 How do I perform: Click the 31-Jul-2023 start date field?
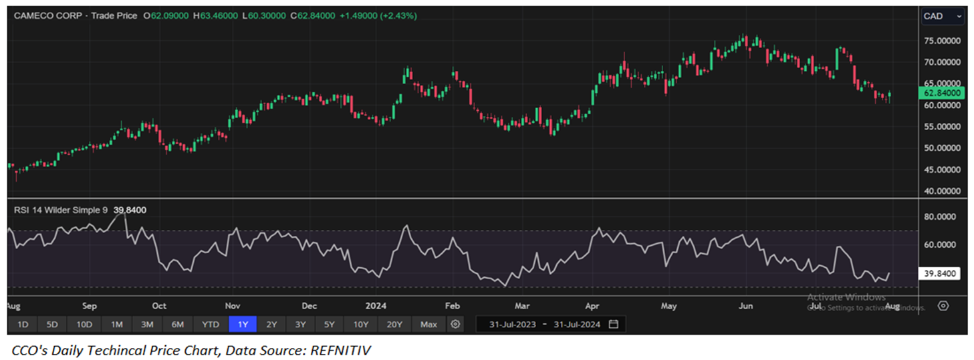[x=511, y=325]
